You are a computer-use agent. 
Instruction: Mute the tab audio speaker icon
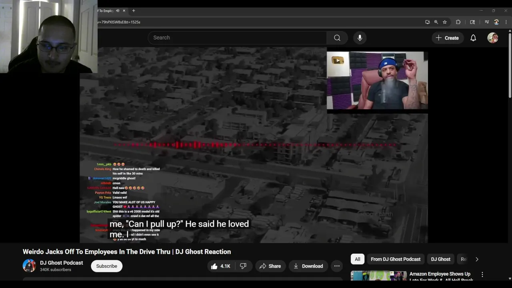117,11
